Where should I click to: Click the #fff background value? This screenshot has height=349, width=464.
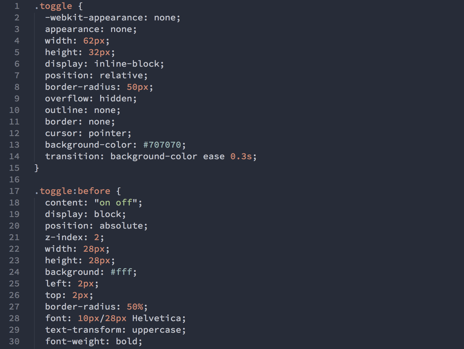pos(121,272)
